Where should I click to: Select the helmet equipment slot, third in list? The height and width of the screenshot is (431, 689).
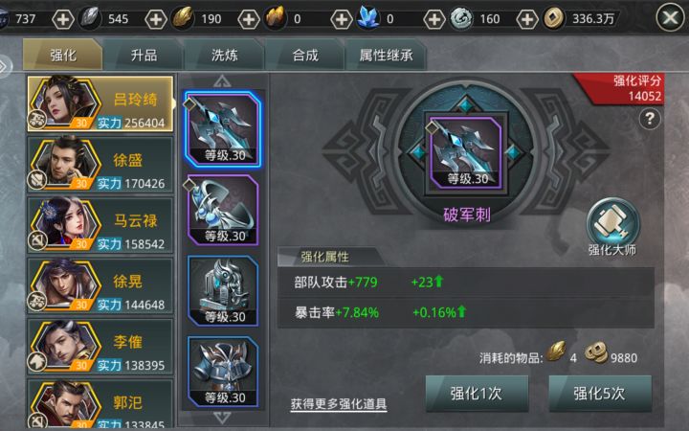[x=223, y=291]
